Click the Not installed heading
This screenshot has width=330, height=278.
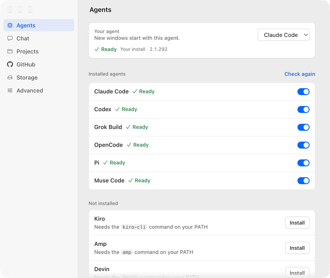[x=103, y=203]
